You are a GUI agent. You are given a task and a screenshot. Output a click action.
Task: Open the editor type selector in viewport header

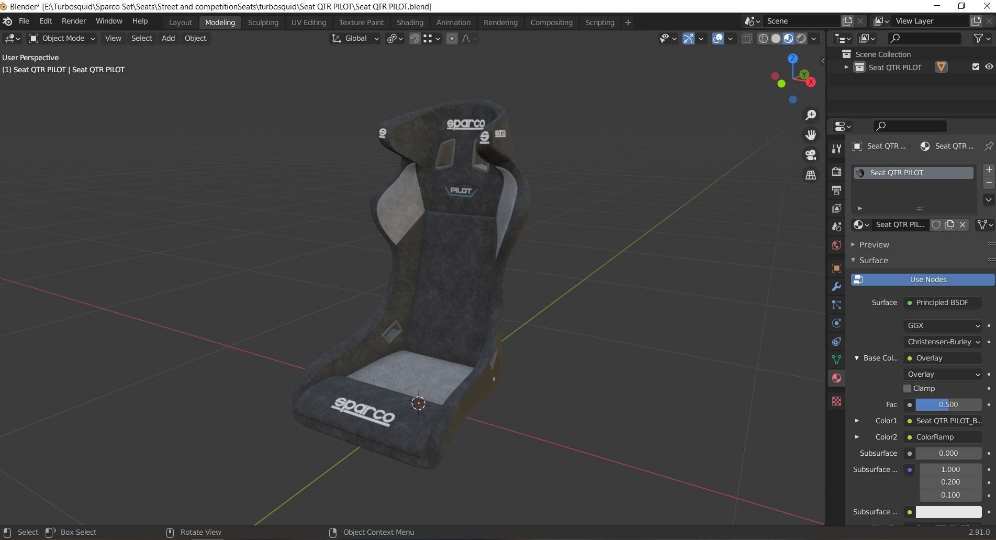tap(12, 38)
